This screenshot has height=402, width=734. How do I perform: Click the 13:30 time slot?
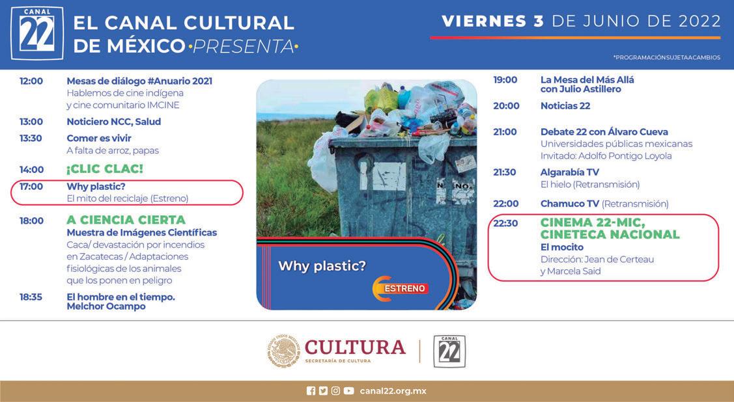click(31, 139)
